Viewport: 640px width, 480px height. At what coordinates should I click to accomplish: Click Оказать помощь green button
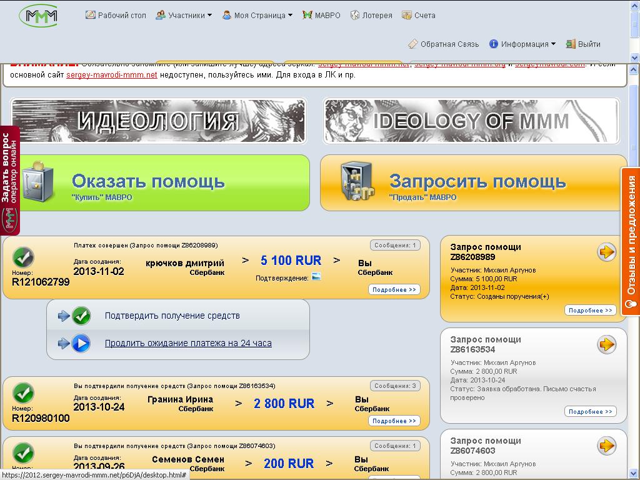(x=164, y=183)
